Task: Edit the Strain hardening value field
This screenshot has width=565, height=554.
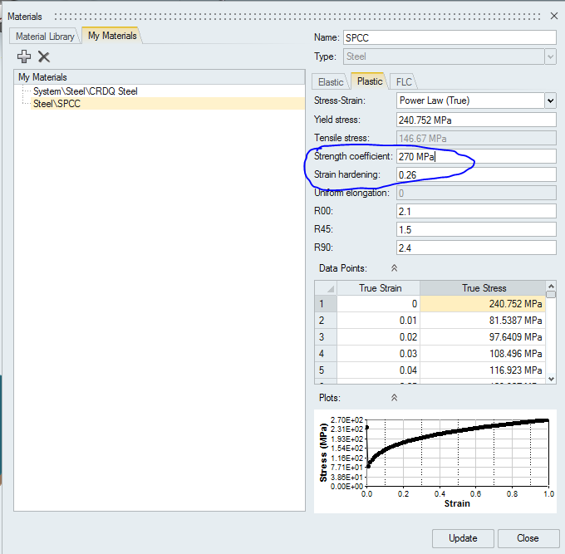Action: (476, 175)
